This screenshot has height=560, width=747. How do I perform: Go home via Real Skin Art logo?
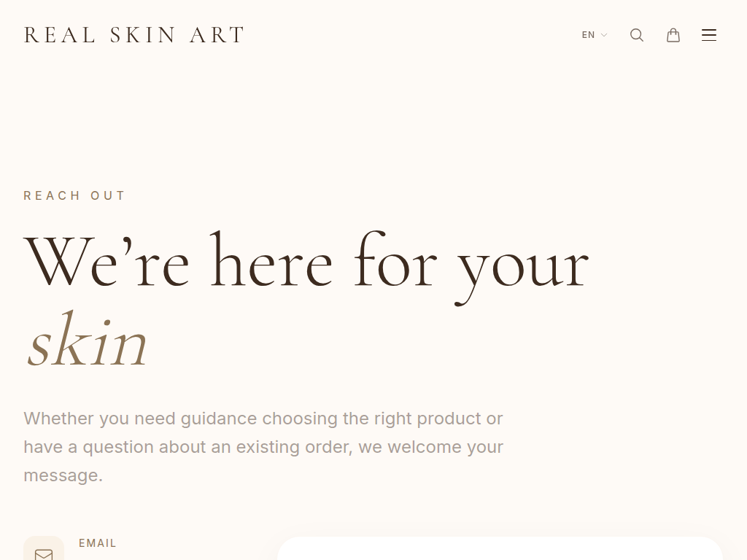[x=134, y=35]
